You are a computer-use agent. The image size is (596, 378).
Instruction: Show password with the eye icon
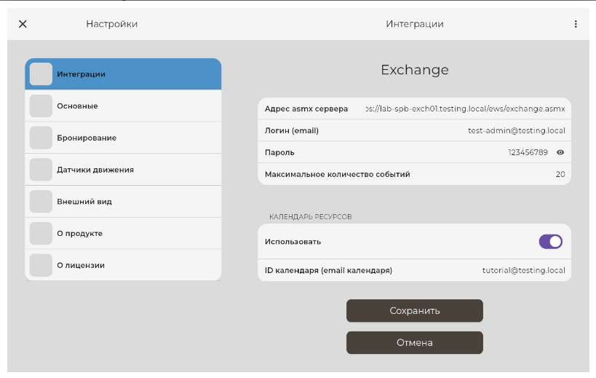pos(560,152)
